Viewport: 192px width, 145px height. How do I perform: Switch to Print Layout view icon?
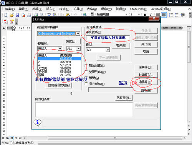pos(12,138)
